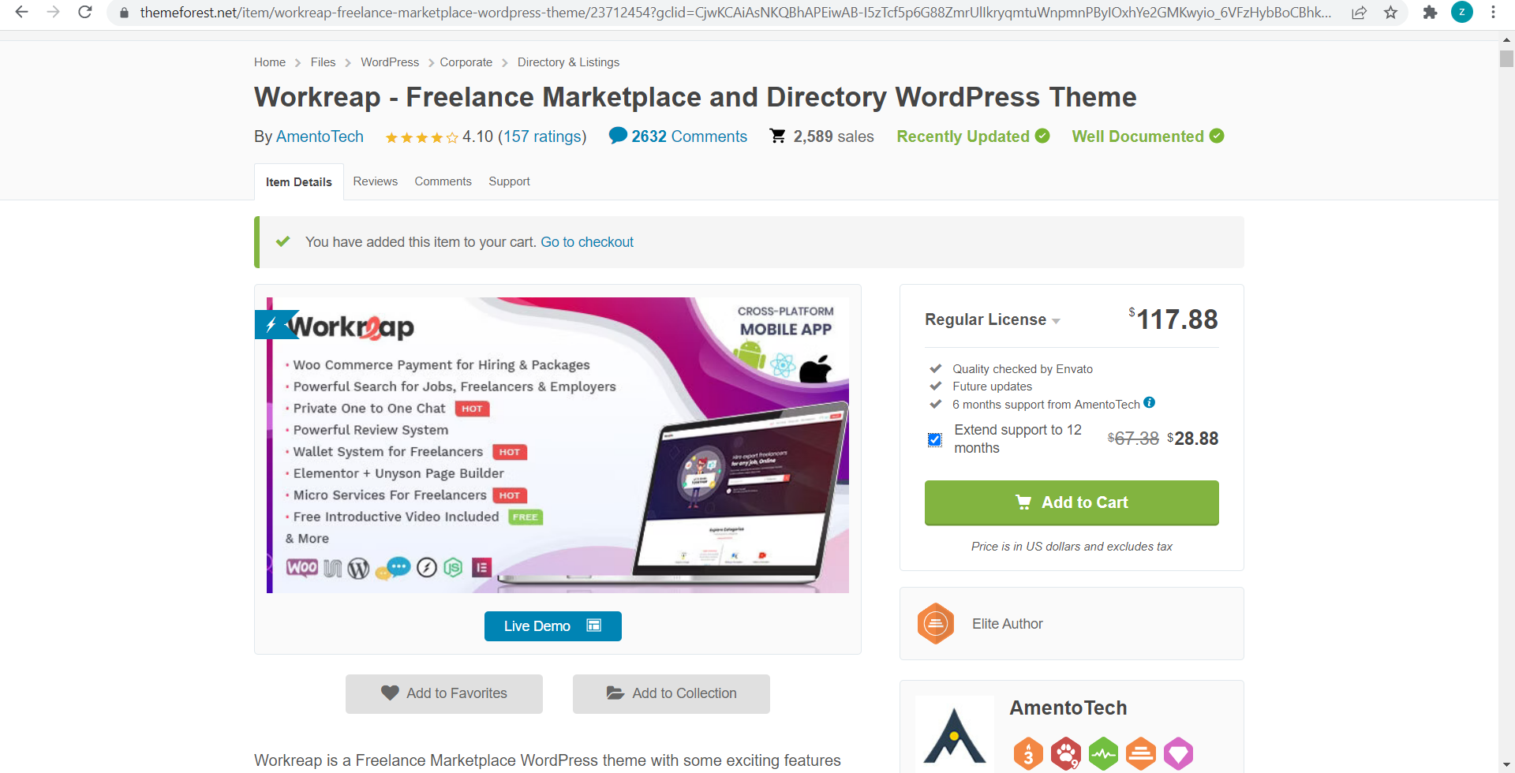This screenshot has width=1515, height=773.
Task: Click the green Add to Cart button
Action: (x=1072, y=502)
